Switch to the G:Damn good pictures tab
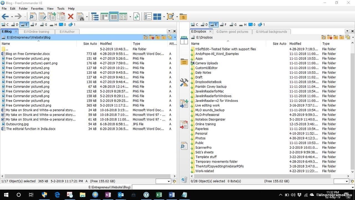This screenshot has width=355, height=200. (x=232, y=32)
